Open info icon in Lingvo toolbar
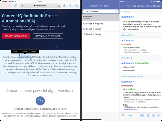 tap(158, 115)
